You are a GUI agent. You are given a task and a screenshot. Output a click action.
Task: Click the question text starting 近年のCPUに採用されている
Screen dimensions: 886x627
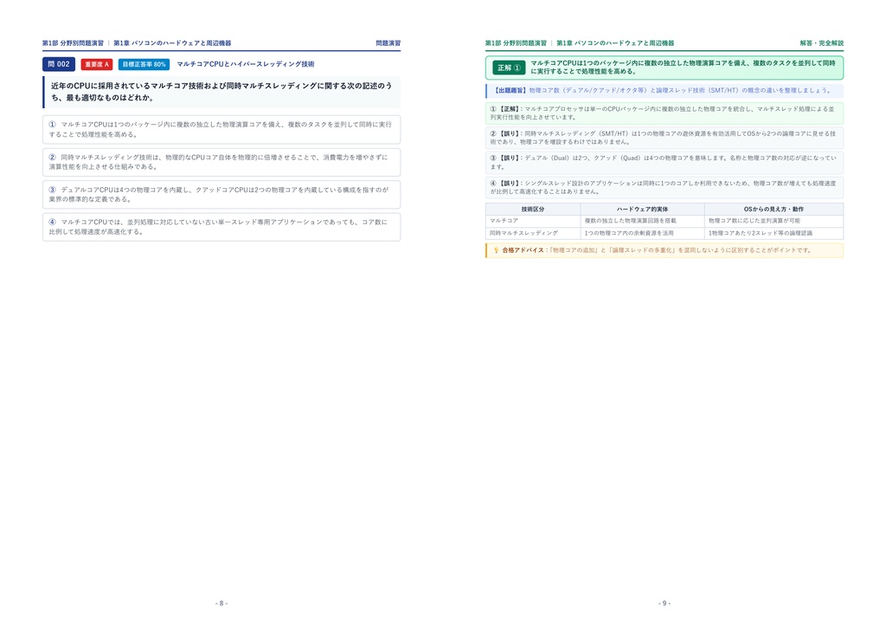(x=221, y=92)
